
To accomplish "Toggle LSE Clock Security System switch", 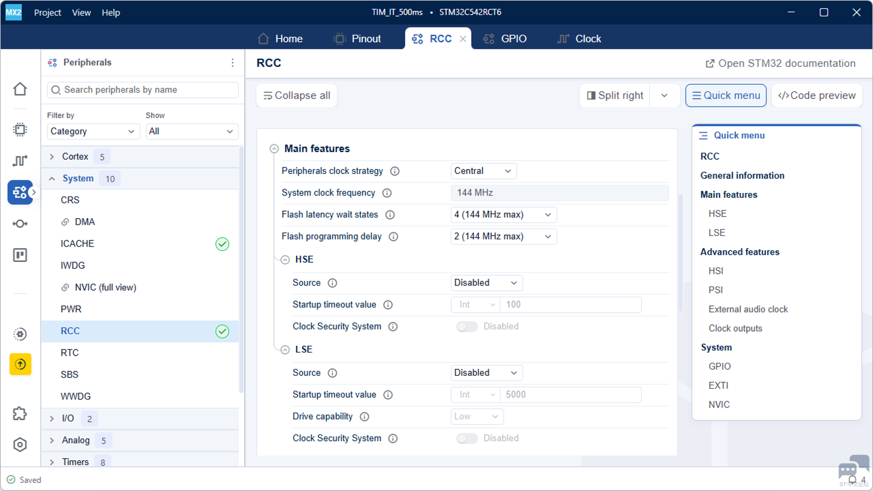I will click(x=467, y=438).
